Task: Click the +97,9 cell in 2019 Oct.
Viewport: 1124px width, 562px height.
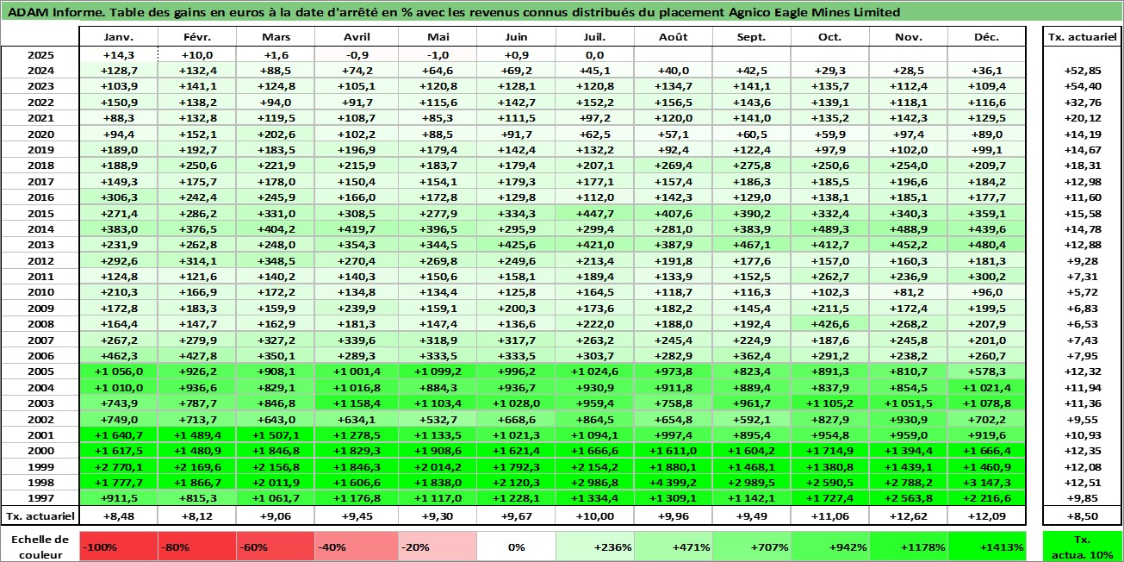Action: tap(829, 150)
